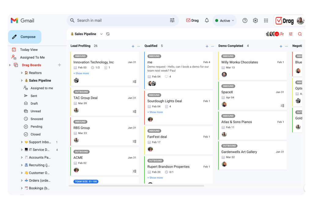
Task: Click the horizontal scrollbar under the board
Action: (136, 186)
